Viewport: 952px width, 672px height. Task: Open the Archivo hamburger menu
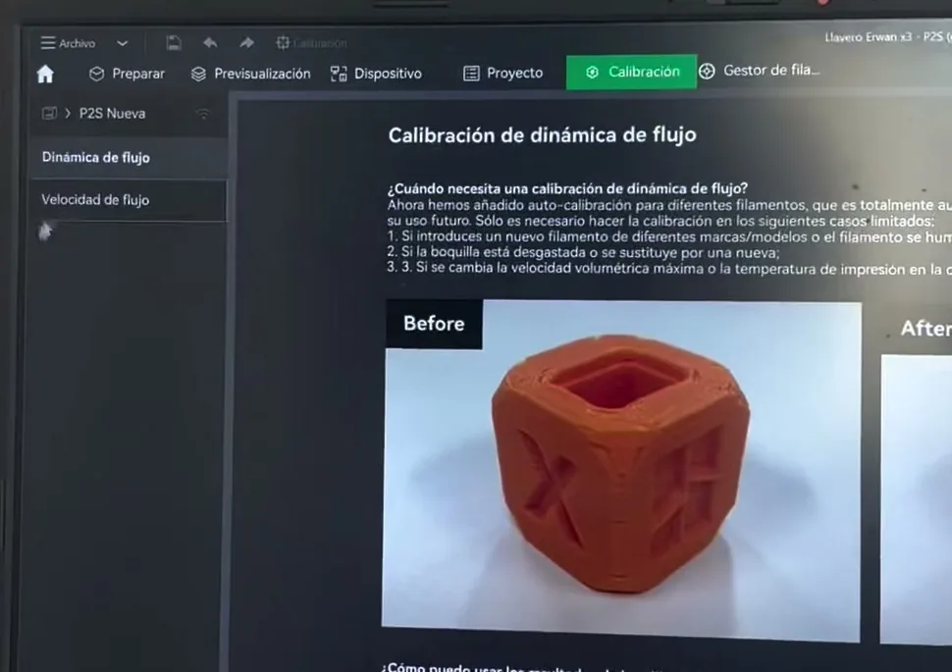point(68,43)
